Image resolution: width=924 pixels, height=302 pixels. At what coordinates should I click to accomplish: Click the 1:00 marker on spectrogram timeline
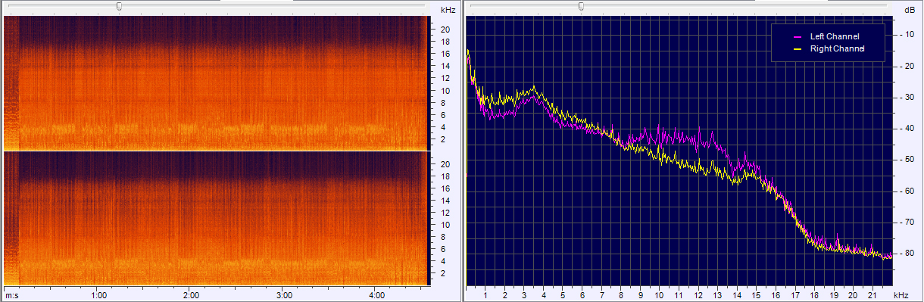98,295
